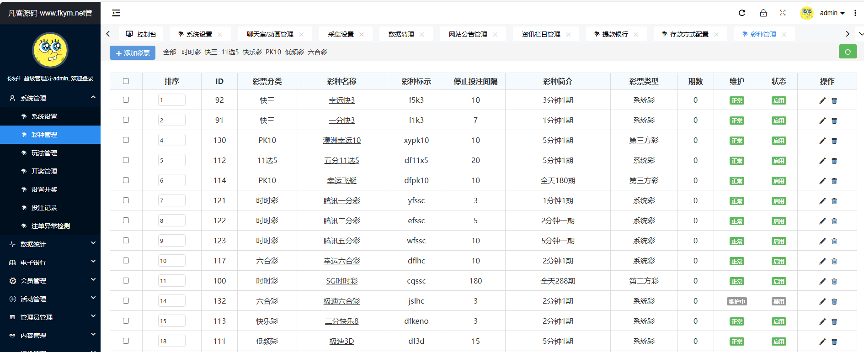The width and height of the screenshot is (864, 352).
Task: Toggle 维护中 maintenance badge for 极速六合彩
Action: point(737,301)
